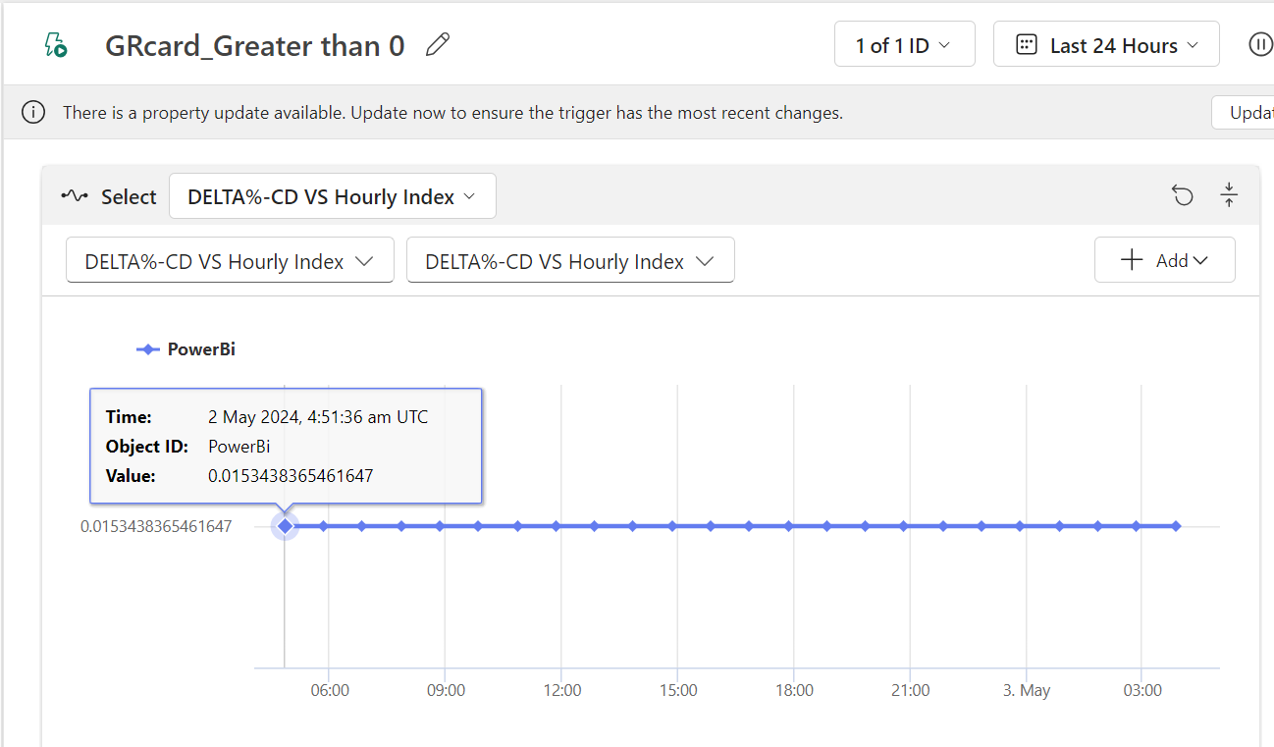The width and height of the screenshot is (1274, 747).
Task: Click the Update button in the notification bar
Action: (1244, 113)
